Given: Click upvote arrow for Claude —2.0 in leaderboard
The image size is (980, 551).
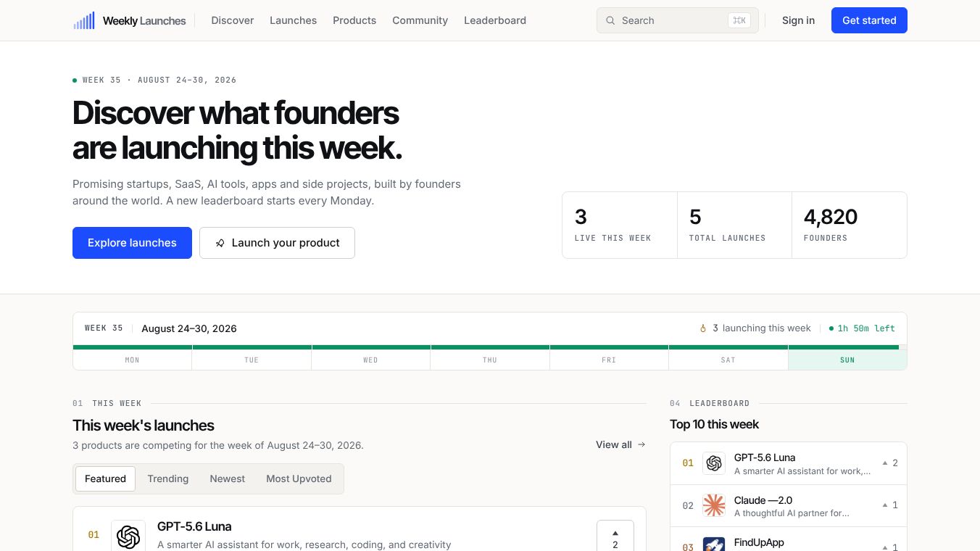Looking at the screenshot, I should 885,505.
